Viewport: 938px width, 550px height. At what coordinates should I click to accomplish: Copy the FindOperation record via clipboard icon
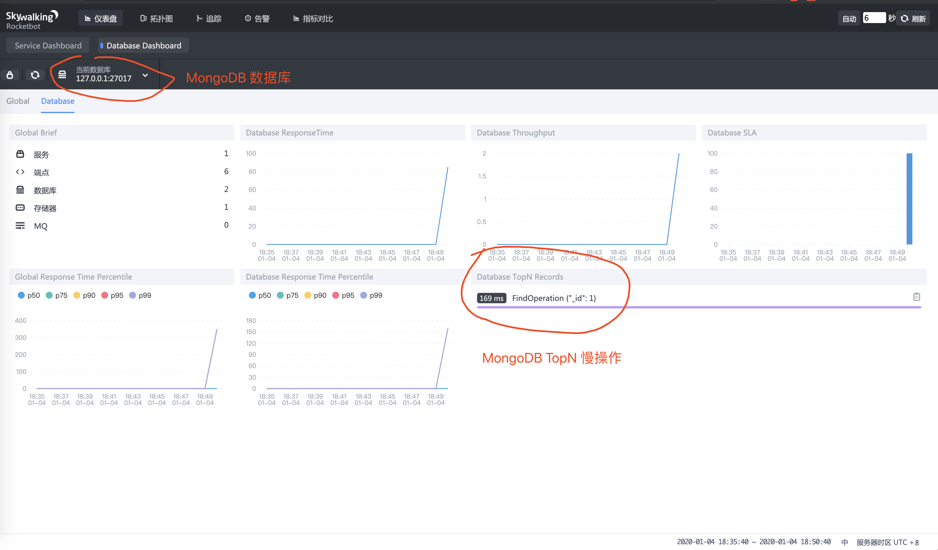pos(916,297)
